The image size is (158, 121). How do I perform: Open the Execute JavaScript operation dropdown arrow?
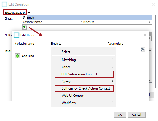tap(29, 12)
